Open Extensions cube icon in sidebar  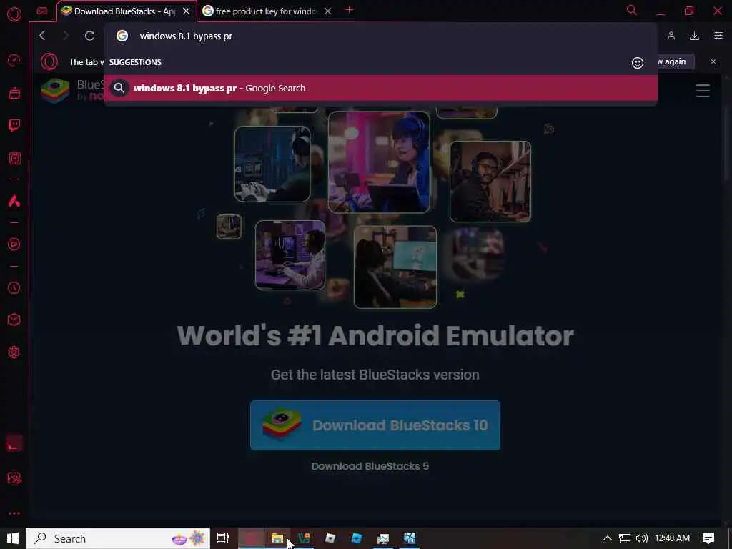point(14,320)
